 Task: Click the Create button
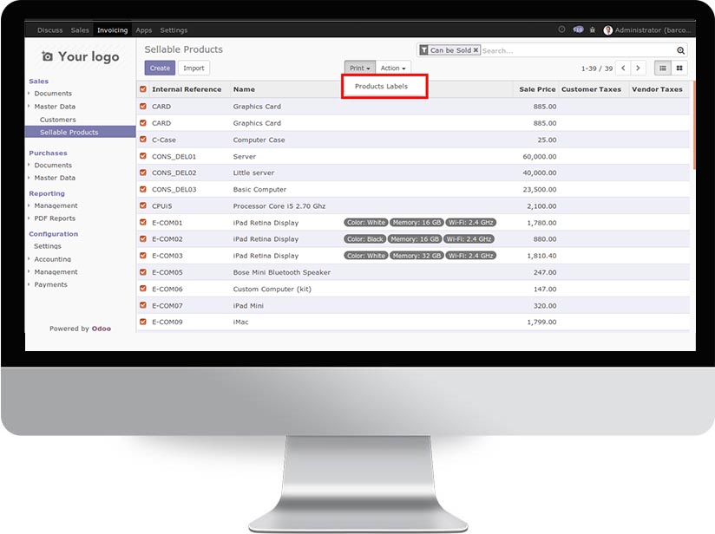[x=160, y=68]
